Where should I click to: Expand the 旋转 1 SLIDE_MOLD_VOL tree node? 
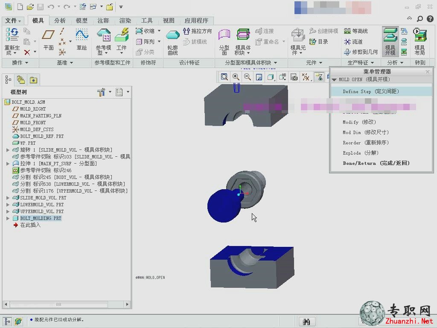click(8, 150)
